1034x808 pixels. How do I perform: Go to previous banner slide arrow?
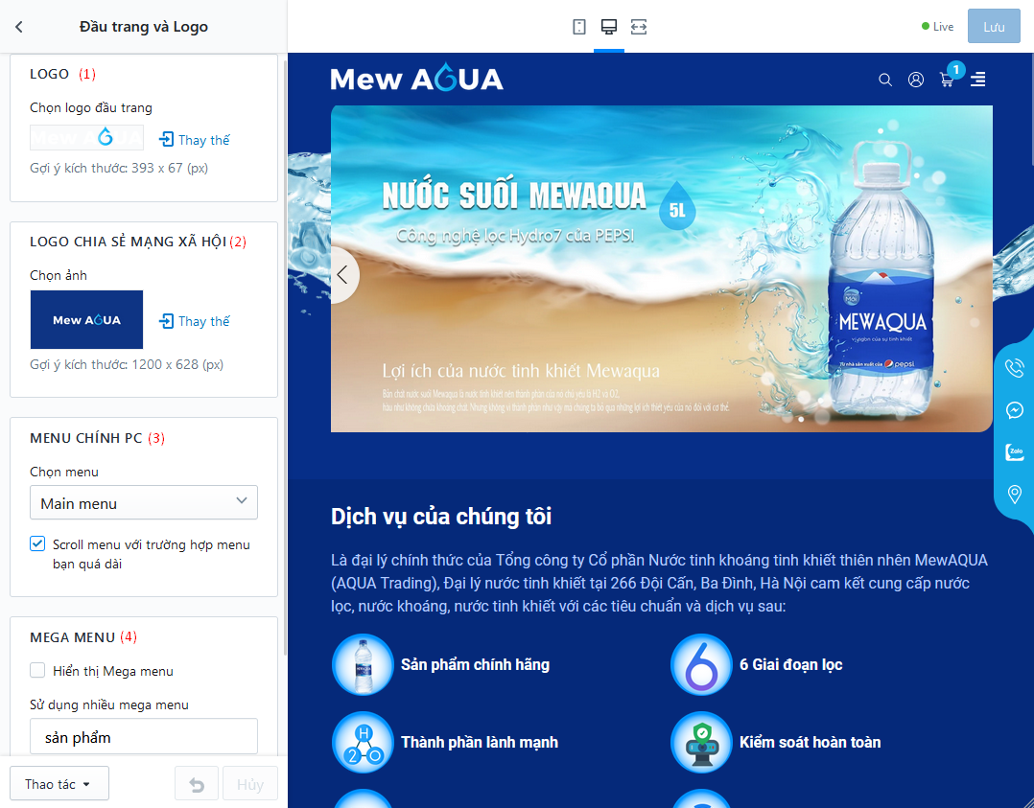342,275
